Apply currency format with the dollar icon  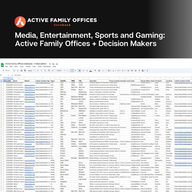click(x=38, y=71)
